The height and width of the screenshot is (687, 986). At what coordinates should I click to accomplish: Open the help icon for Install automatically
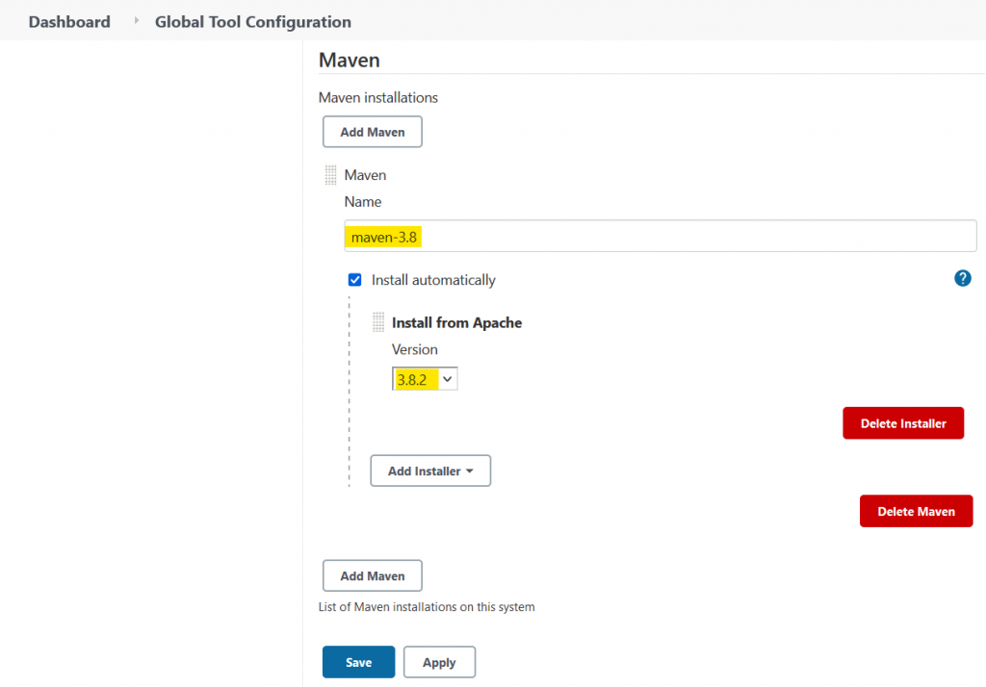(962, 278)
